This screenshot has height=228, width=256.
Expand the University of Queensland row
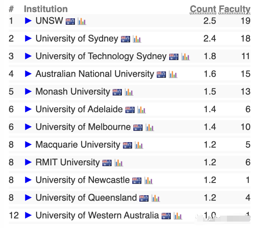tap(28, 198)
